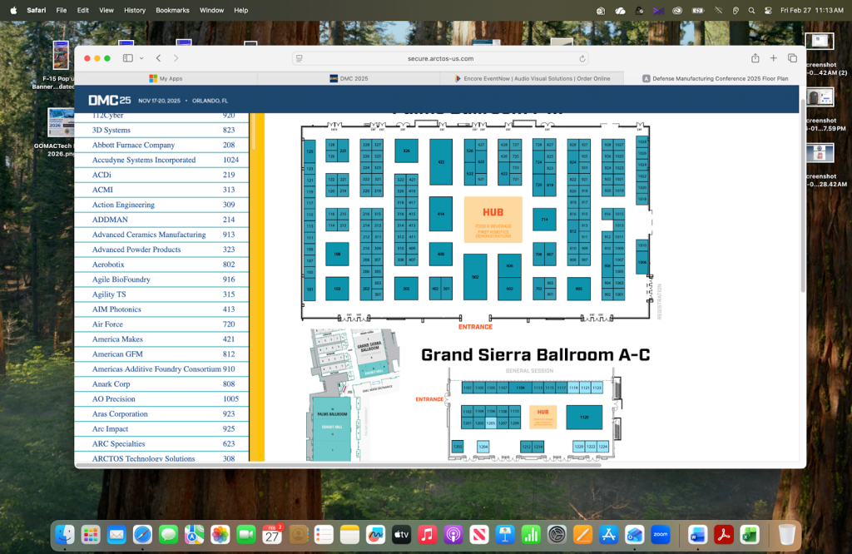Go back using the Safari back arrow
852x554 pixels.
click(158, 58)
